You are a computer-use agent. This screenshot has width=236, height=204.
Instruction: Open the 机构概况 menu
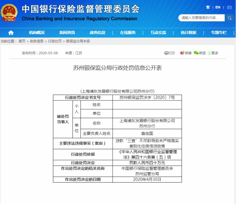coord(37,33)
